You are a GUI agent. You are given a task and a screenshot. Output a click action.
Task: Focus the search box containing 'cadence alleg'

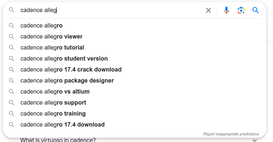[111, 10]
